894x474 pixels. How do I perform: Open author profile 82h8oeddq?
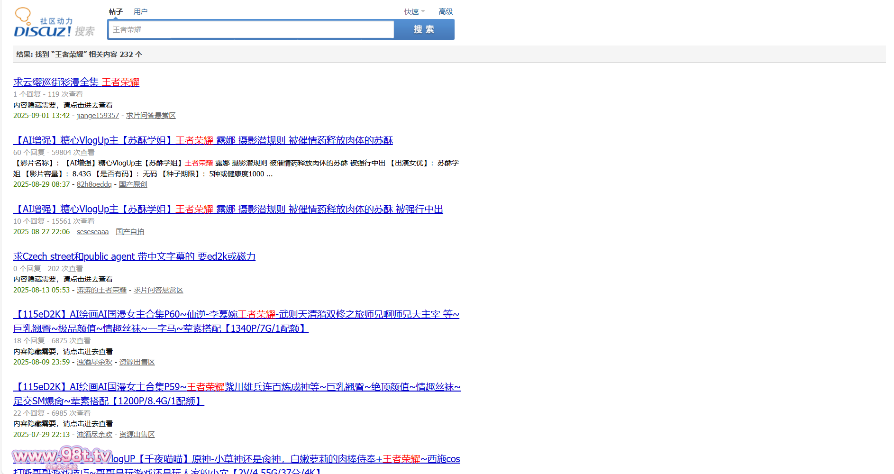(94, 184)
